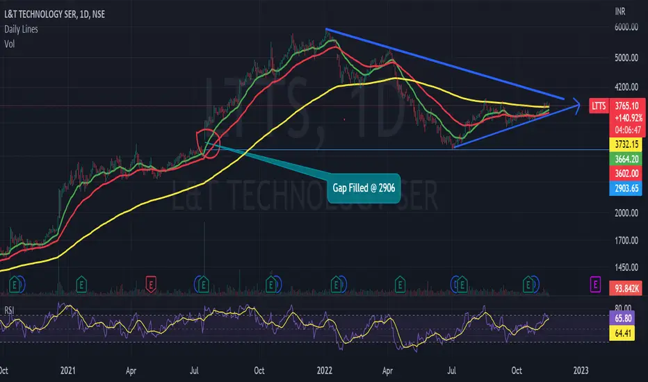Open green E earnings marker for October 2021
Screen dimensions: 648x382
271,285
